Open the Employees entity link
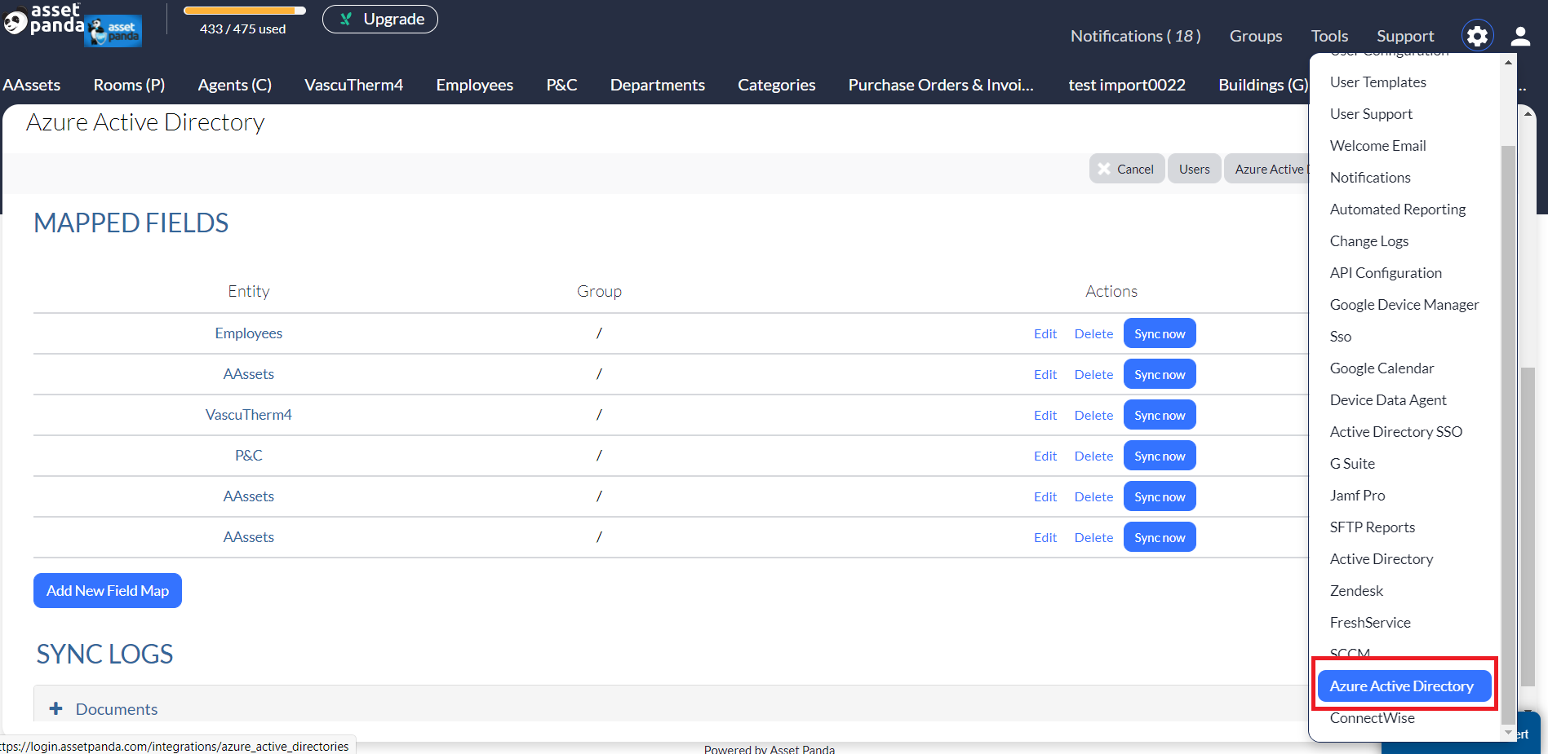This screenshot has width=1548, height=754. (249, 333)
